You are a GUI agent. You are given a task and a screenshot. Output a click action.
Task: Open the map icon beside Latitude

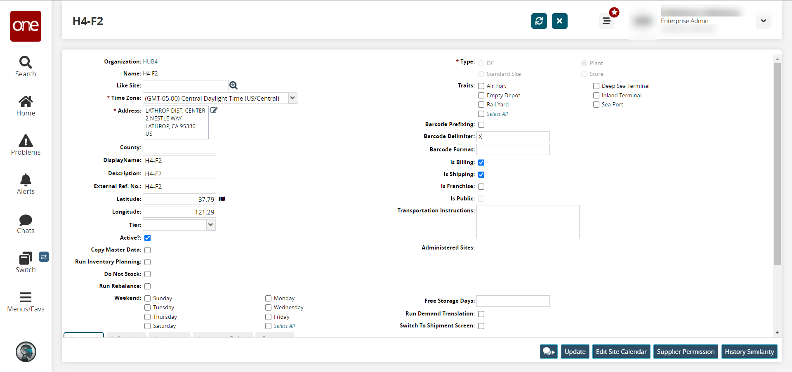(x=222, y=199)
